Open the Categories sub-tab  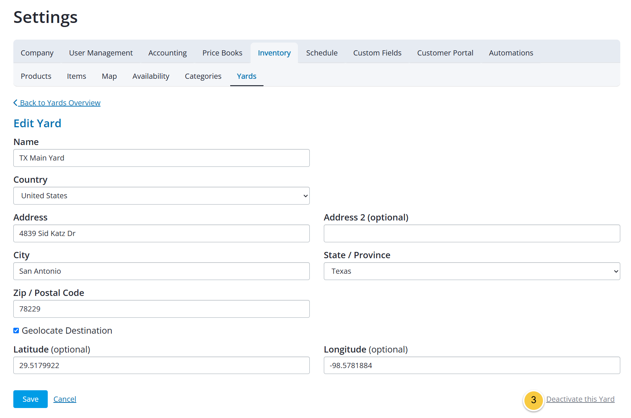point(203,76)
